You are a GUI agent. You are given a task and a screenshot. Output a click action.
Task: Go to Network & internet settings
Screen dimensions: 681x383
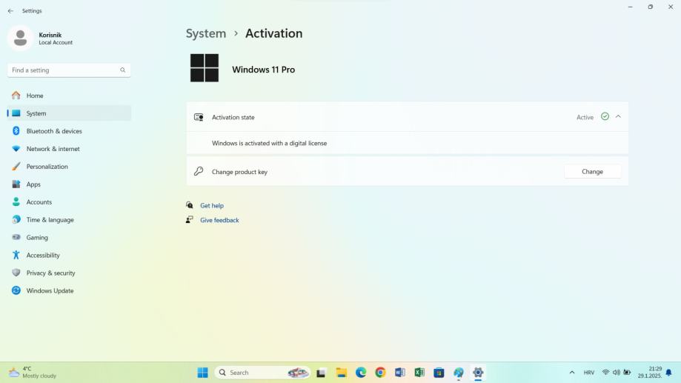point(69,149)
